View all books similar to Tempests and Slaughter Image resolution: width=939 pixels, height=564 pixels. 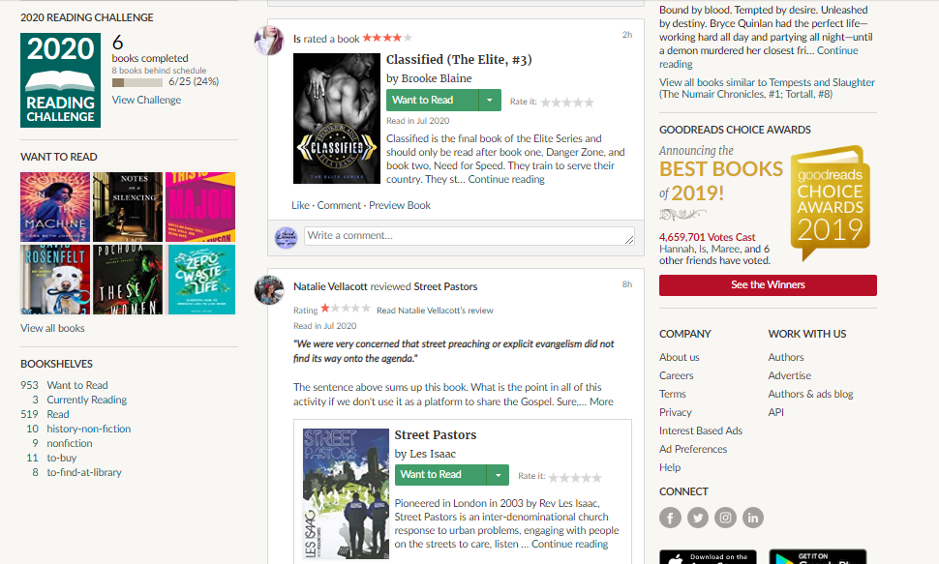pos(767,88)
